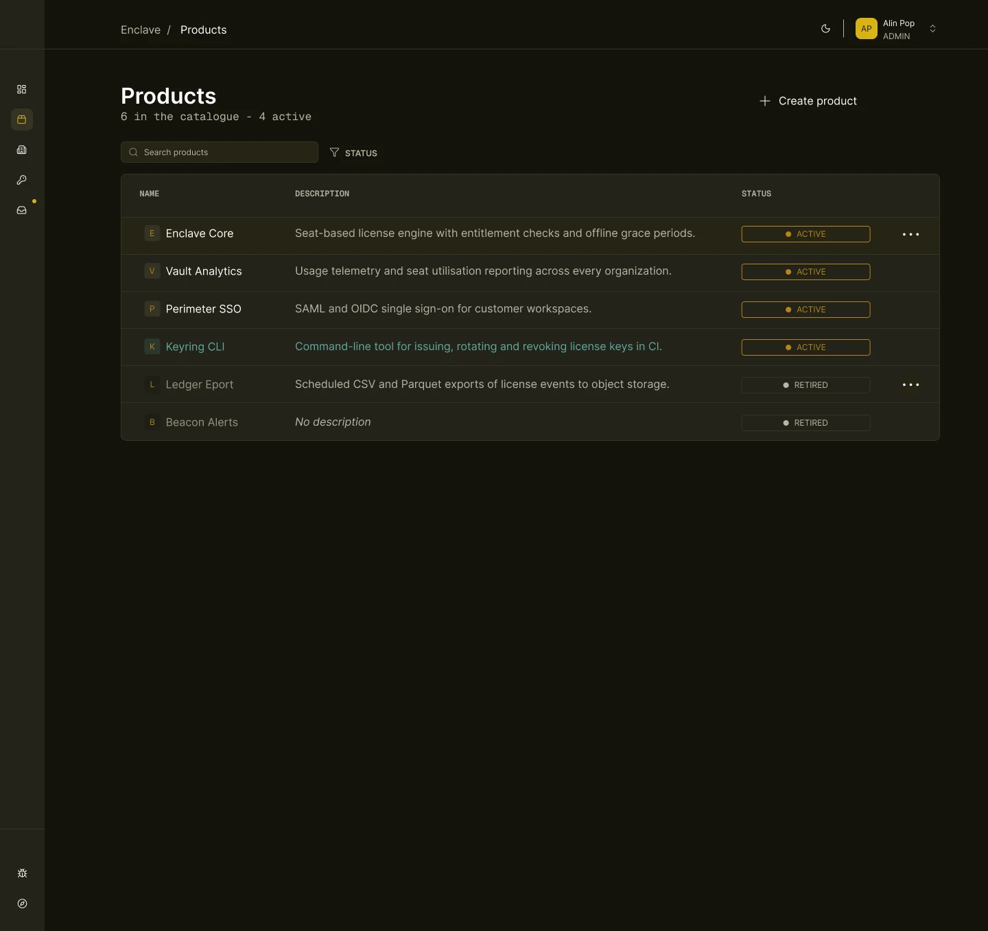Click the E letter badge of Enclave Core
This screenshot has width=988, height=931.
[x=152, y=233]
